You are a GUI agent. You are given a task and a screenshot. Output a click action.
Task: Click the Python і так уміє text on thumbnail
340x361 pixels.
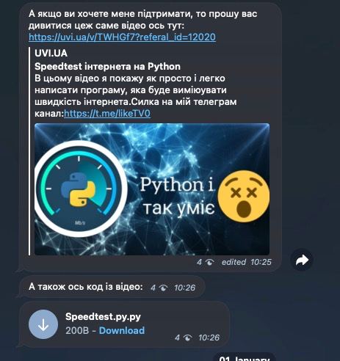tap(178, 196)
